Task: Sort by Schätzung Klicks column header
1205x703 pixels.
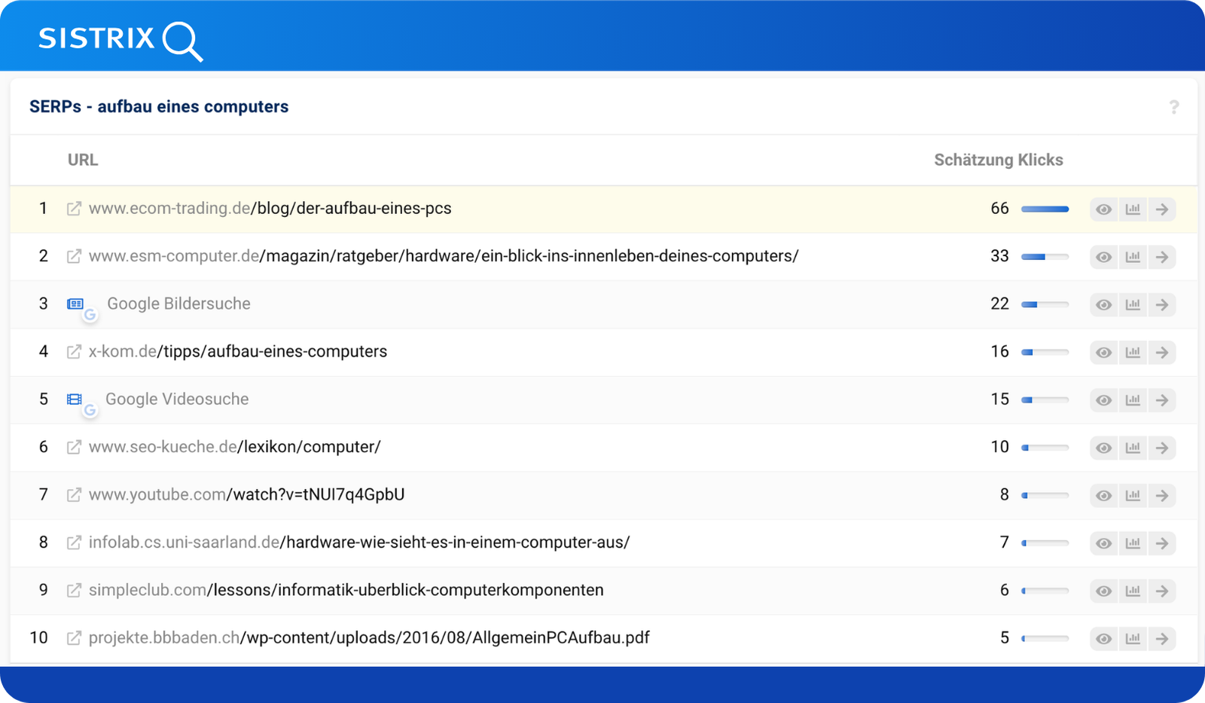Action: [x=998, y=160]
